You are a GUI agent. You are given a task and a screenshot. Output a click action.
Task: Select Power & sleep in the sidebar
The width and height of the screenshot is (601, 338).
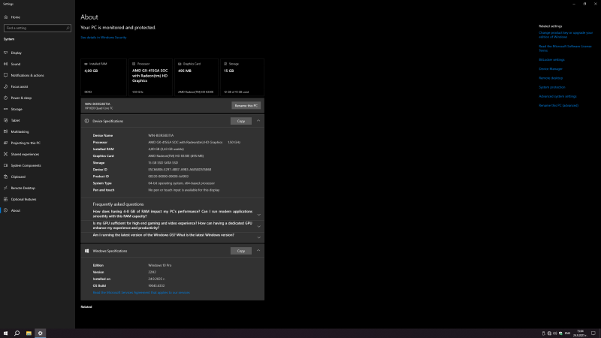click(21, 98)
